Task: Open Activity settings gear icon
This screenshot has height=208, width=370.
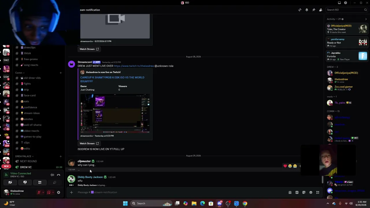Action: click(343, 19)
